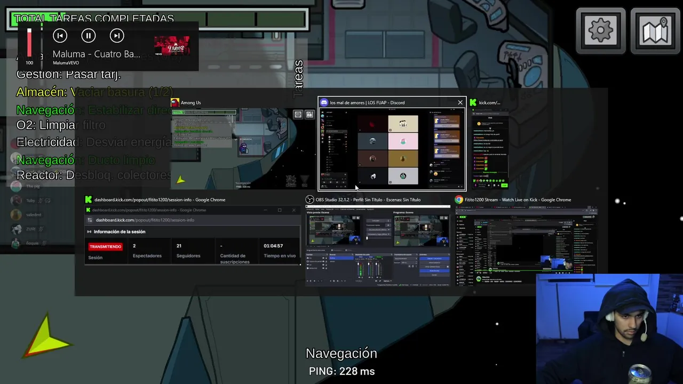
Task: Skip to the previous track
Action: [60, 36]
